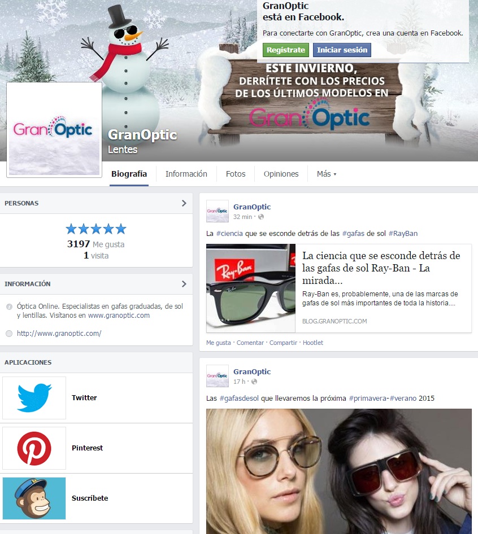
Task: Click the Iniciar sesión button
Action: [342, 50]
